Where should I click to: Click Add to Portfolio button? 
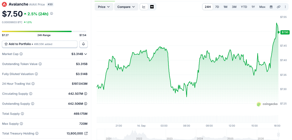(x=40, y=44)
